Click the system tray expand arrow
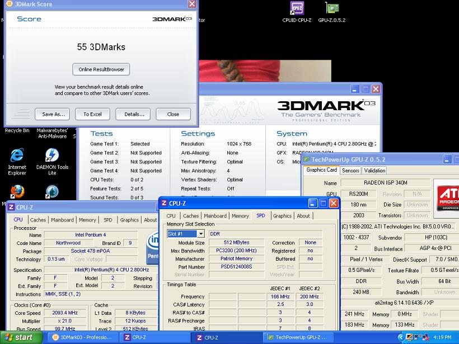459x344 pixels. pos(401,337)
